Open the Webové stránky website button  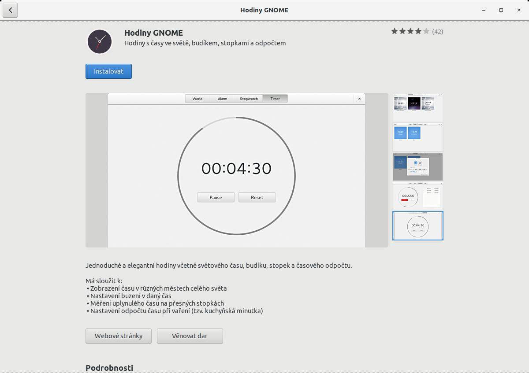119,336
